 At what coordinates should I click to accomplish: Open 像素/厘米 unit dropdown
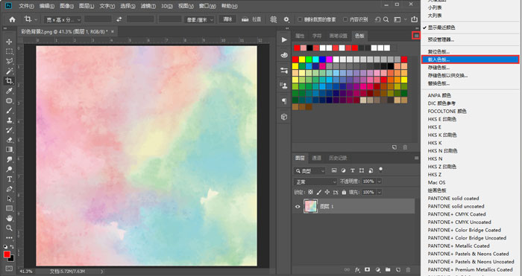[x=199, y=19]
